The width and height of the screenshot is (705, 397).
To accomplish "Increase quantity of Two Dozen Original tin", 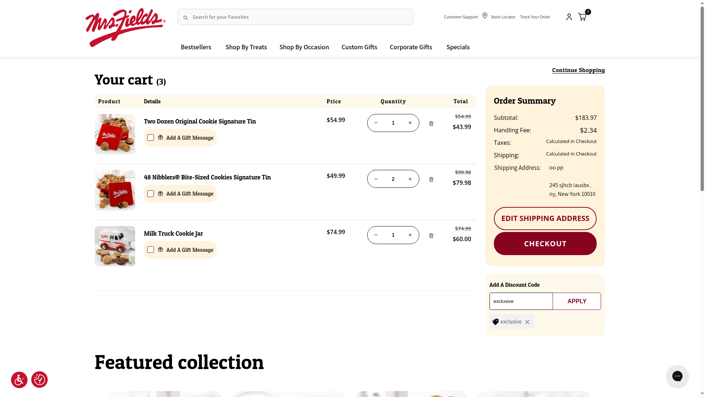I will (410, 123).
